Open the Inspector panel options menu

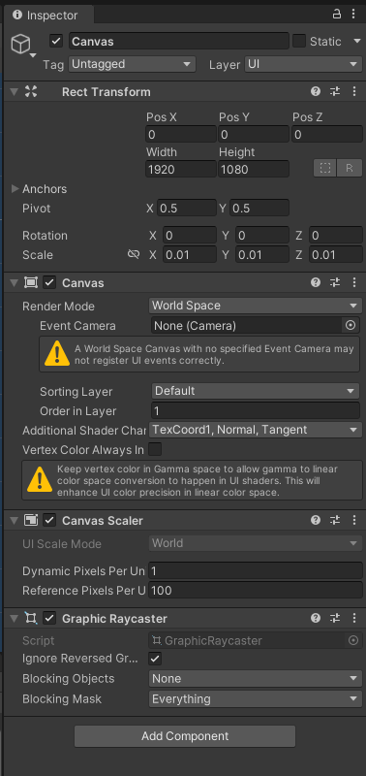(353, 15)
